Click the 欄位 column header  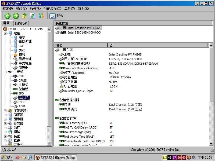pyautogui.click(x=81, y=45)
